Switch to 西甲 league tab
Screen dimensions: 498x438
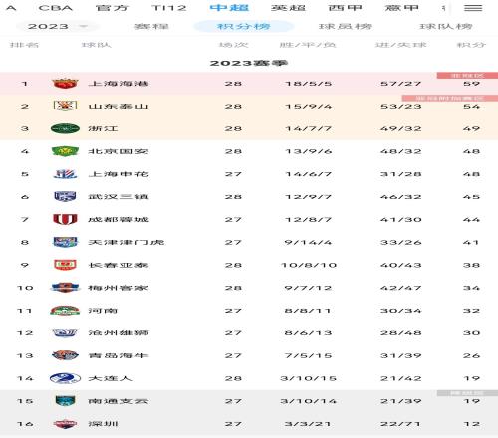[x=345, y=8]
